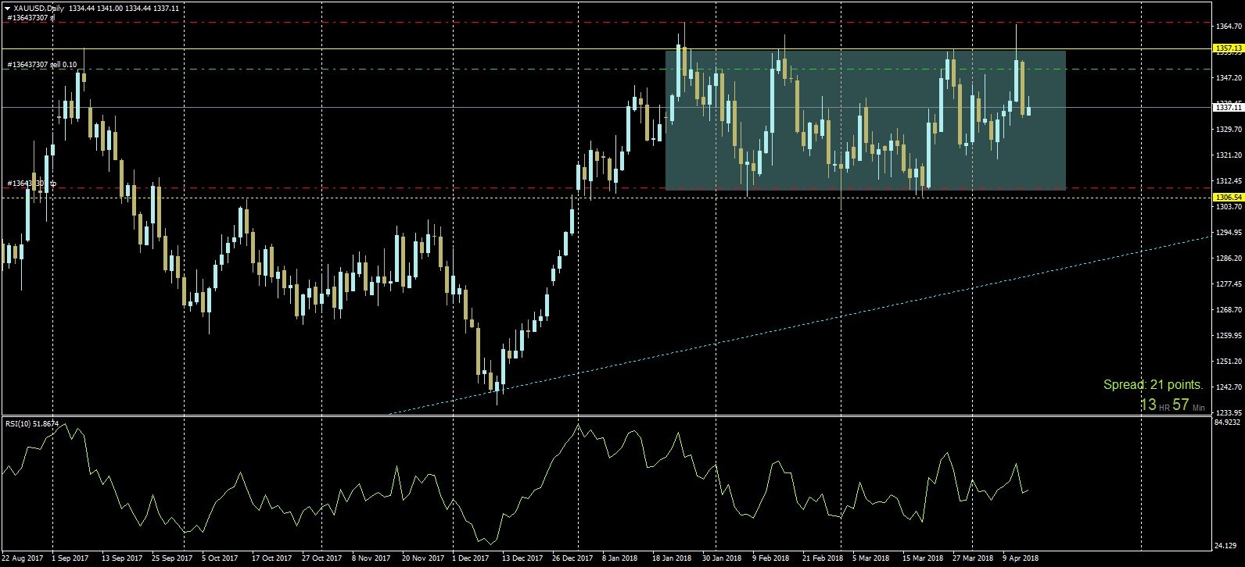Viewport: 1245px width, 567px height.
Task: Click the RSI(10) 51.8674 indicator label
Action: pyautogui.click(x=32, y=423)
